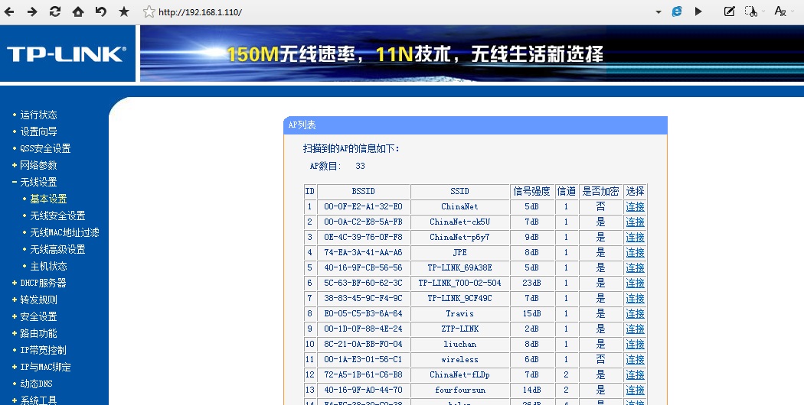Go back with the browser back arrow
This screenshot has width=804, height=405.
click(9, 11)
